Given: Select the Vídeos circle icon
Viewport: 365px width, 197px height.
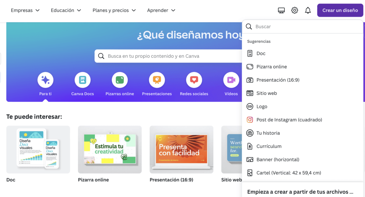Looking at the screenshot, I should coord(231,80).
